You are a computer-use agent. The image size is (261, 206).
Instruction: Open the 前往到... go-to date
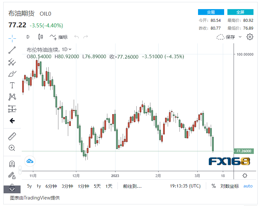point(132,186)
